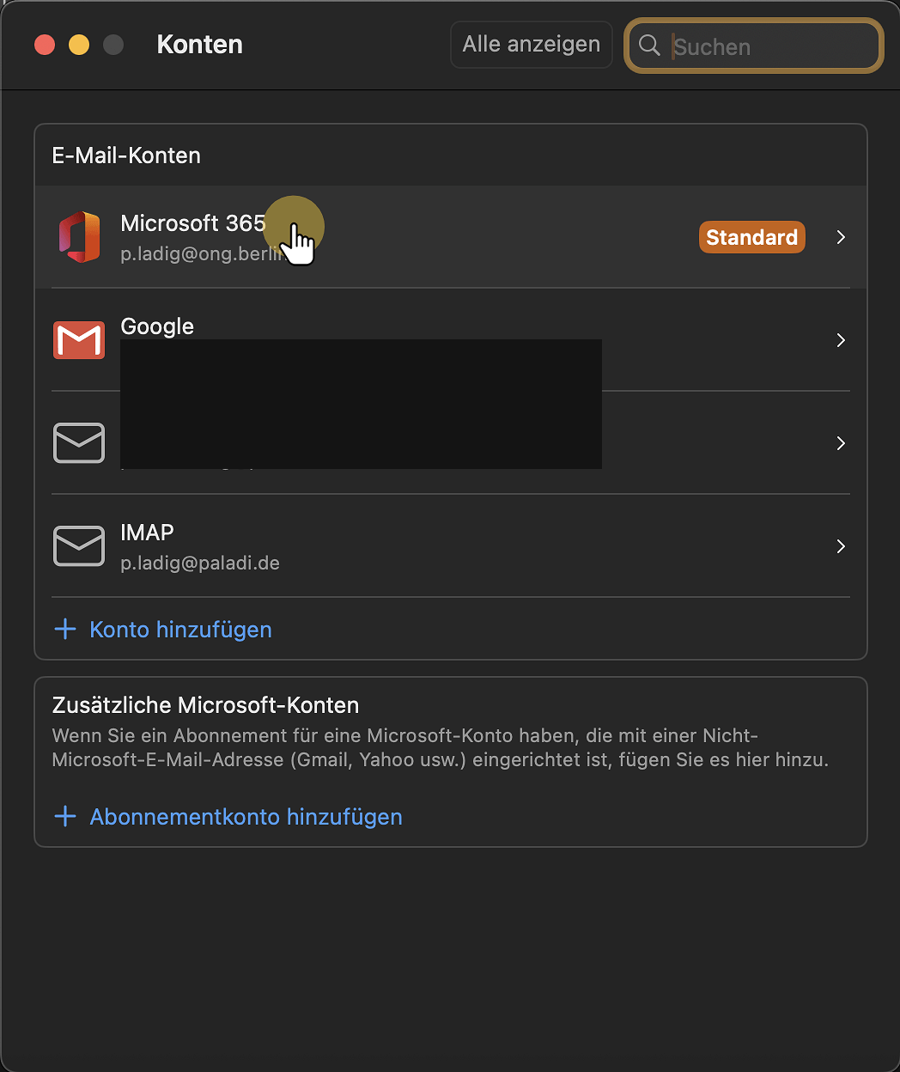The image size is (900, 1072).
Task: Click the magnifying glass search icon
Action: (x=650, y=46)
